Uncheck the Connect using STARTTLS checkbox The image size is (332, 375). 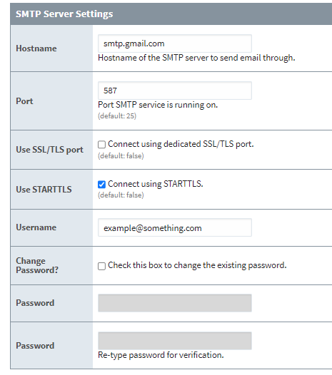[101, 185]
